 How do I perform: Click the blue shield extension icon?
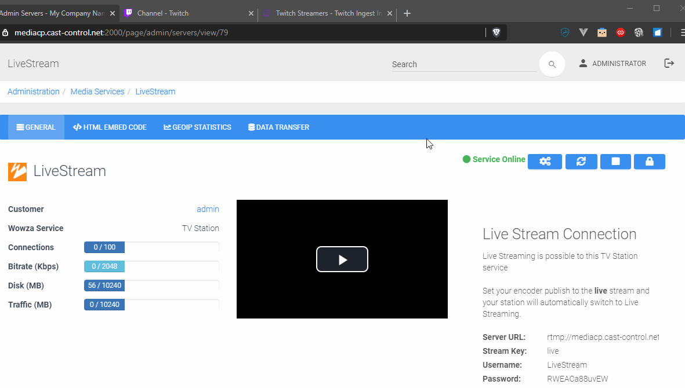pos(565,32)
